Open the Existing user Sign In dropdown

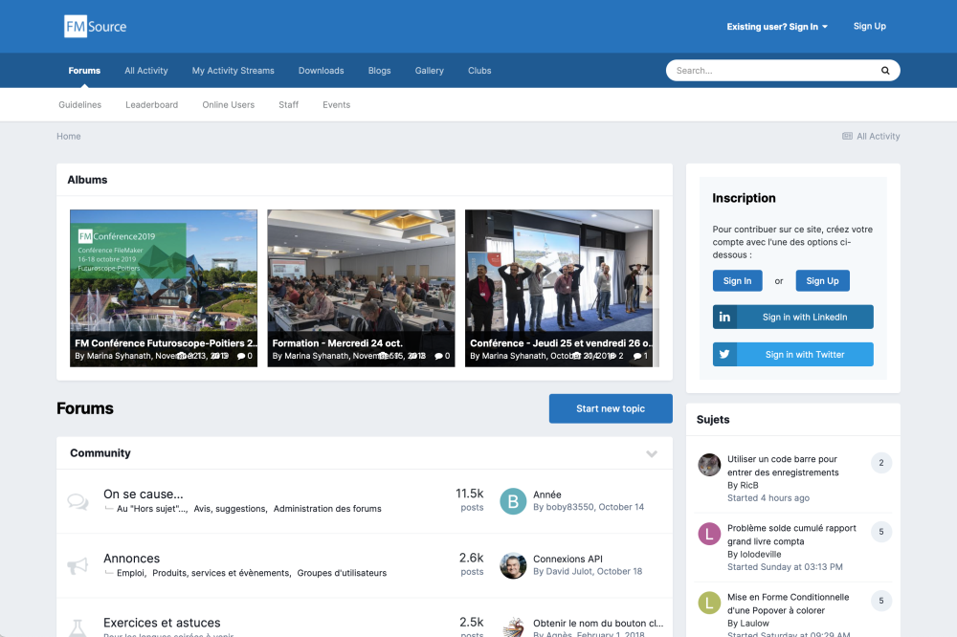[777, 27]
